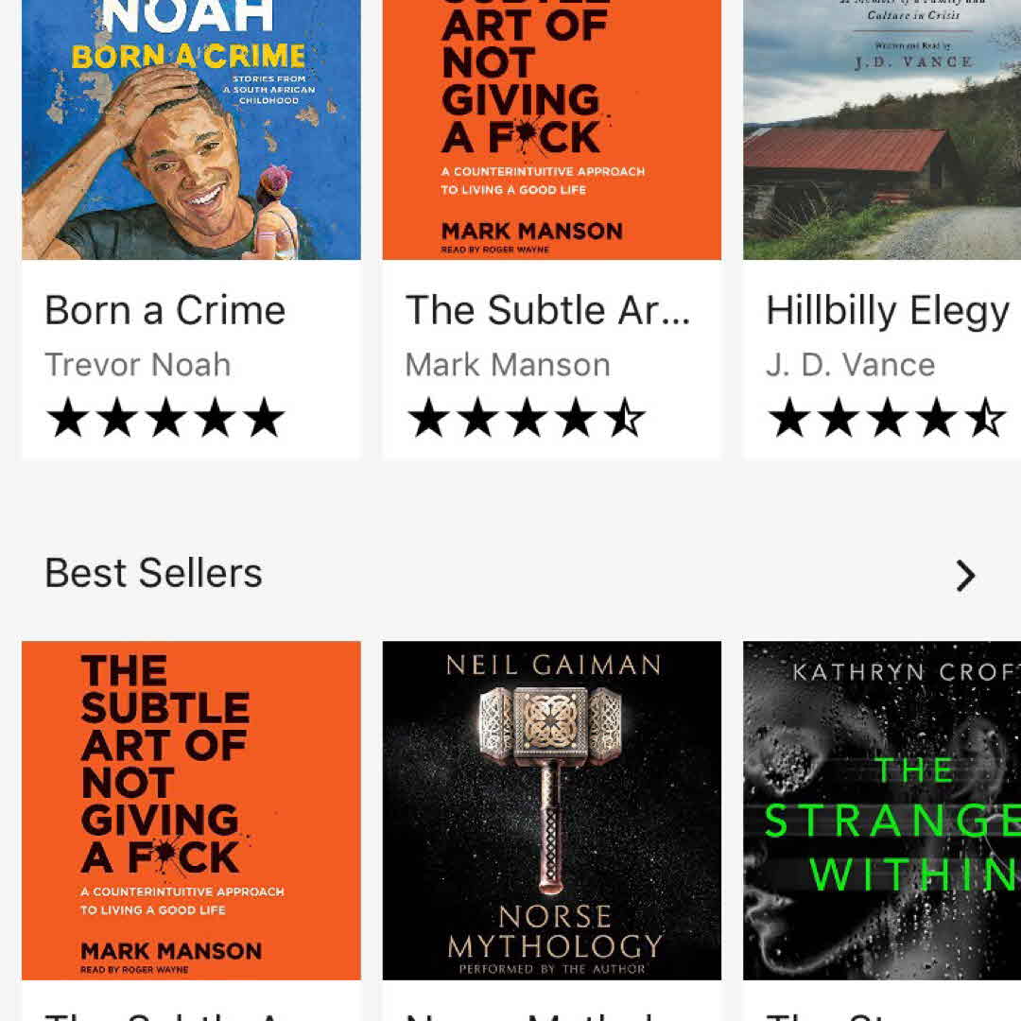1021x1021 pixels.
Task: Open the orange Subtle Art cover above Mark Manson
Action: (551, 130)
